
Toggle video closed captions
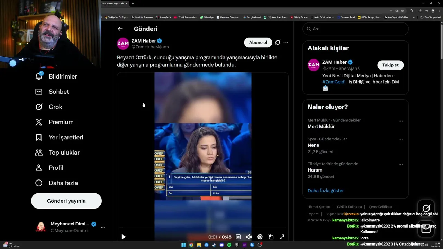pos(238,237)
